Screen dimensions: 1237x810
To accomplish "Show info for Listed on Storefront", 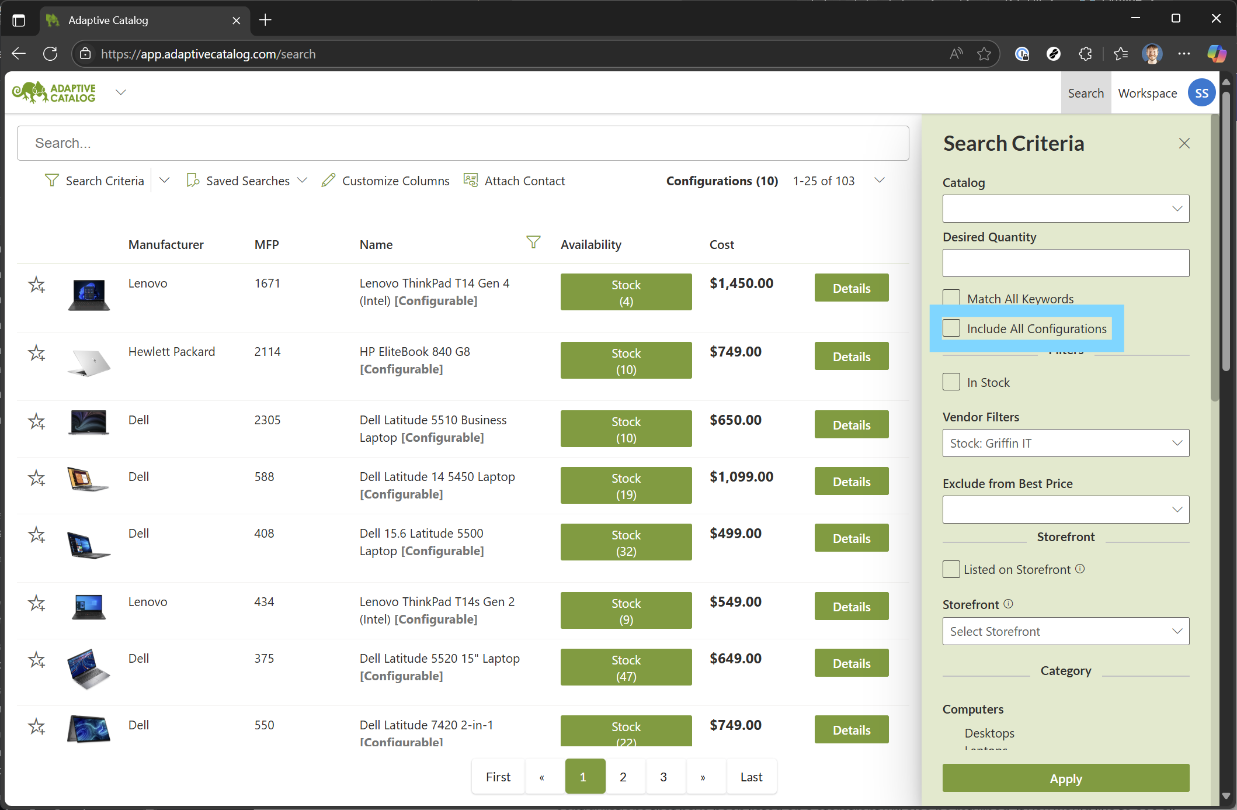I will [1080, 569].
